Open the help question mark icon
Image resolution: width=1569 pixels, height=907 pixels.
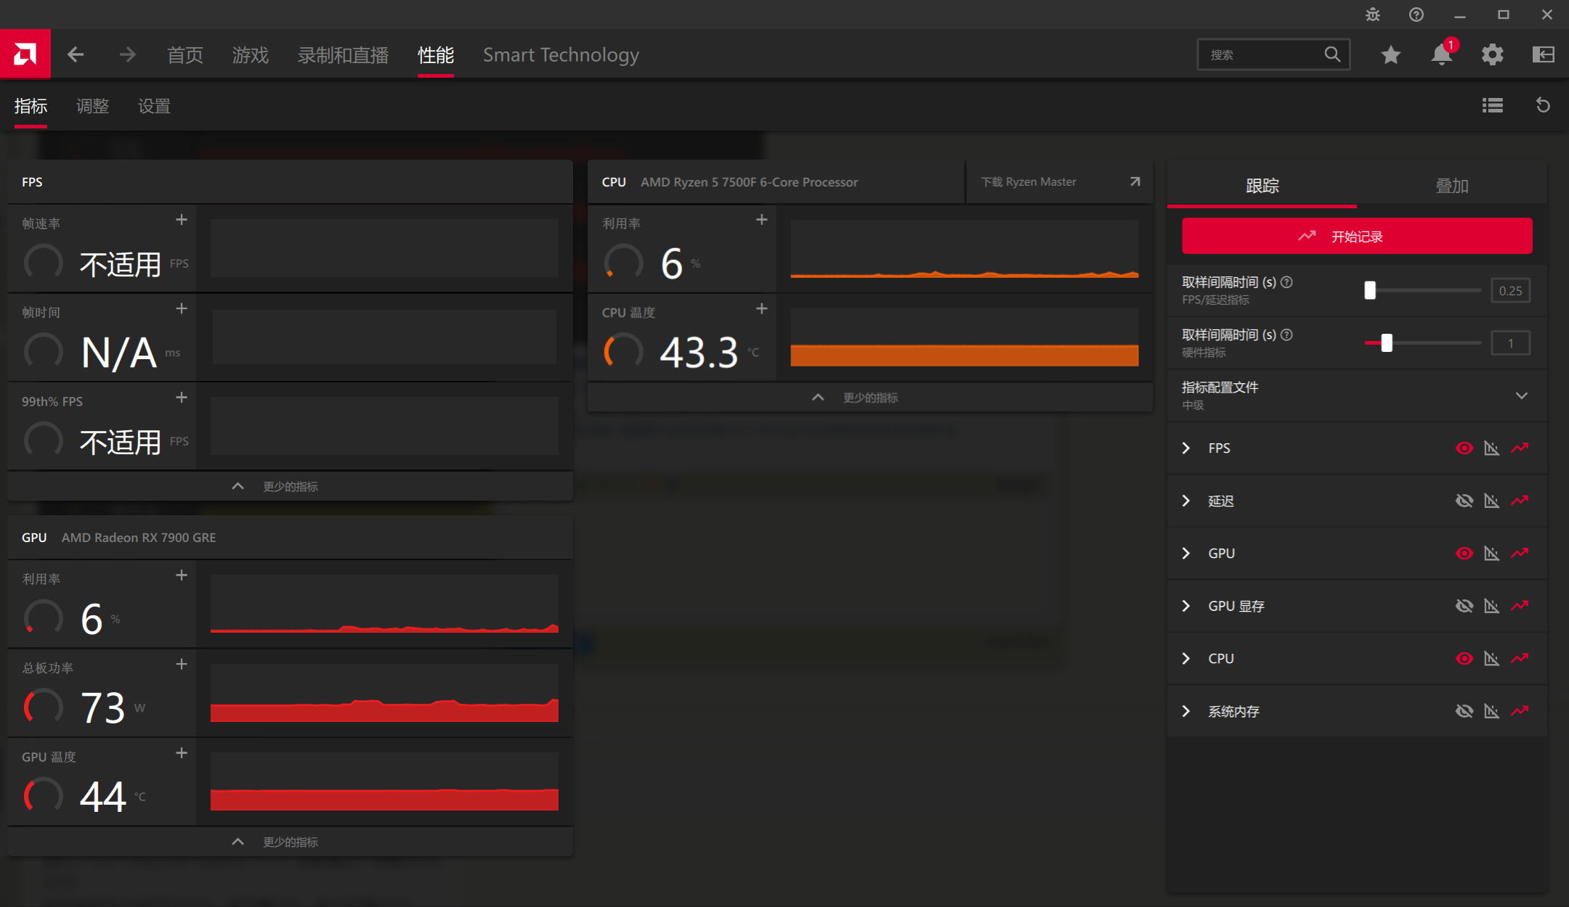[1416, 15]
